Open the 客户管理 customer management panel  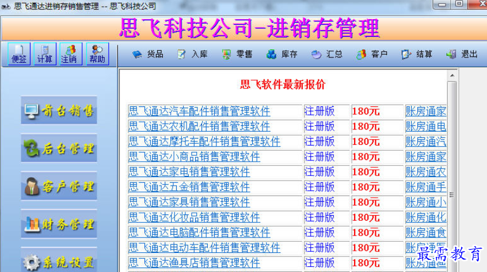point(59,186)
